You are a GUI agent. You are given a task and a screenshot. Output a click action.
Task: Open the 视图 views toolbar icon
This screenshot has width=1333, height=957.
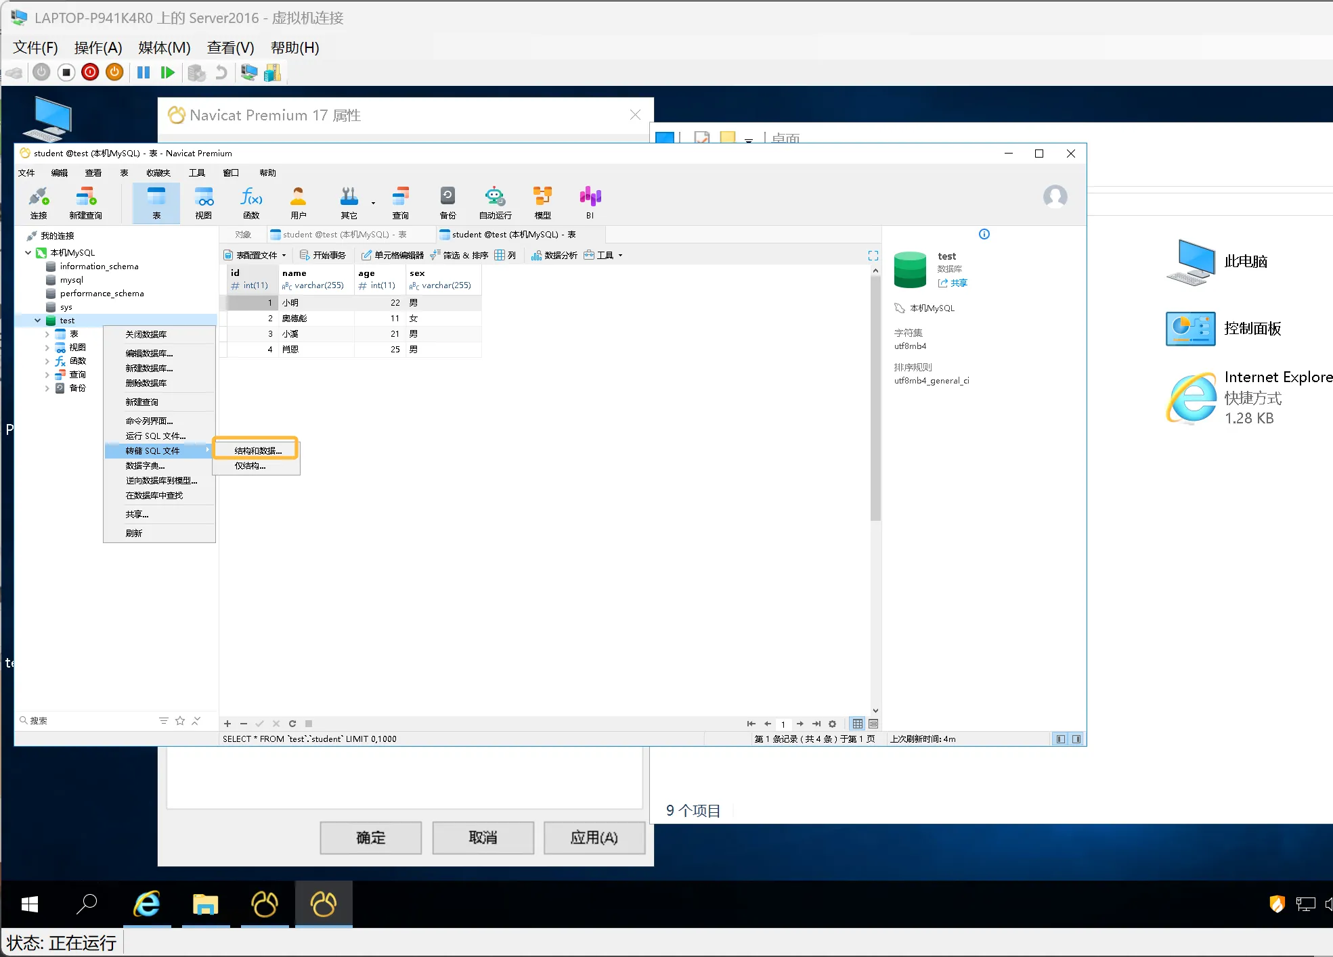pyautogui.click(x=204, y=202)
